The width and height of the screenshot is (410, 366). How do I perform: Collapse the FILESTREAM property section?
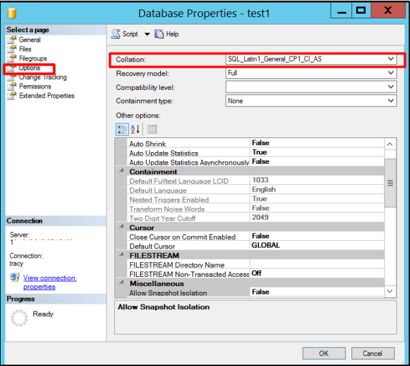120,255
